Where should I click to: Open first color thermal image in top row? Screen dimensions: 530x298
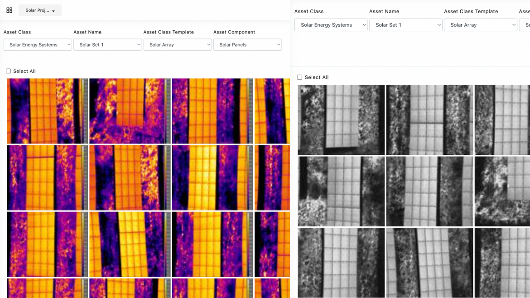47,111
